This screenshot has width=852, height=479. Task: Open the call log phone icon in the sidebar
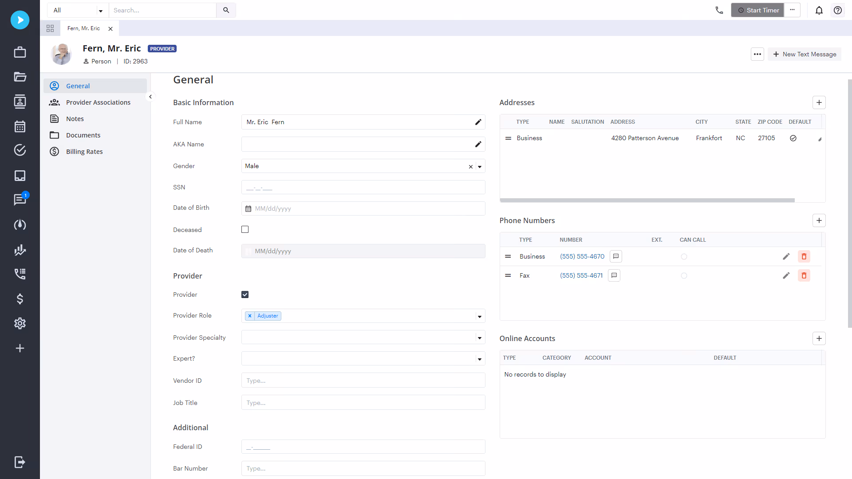click(x=20, y=274)
